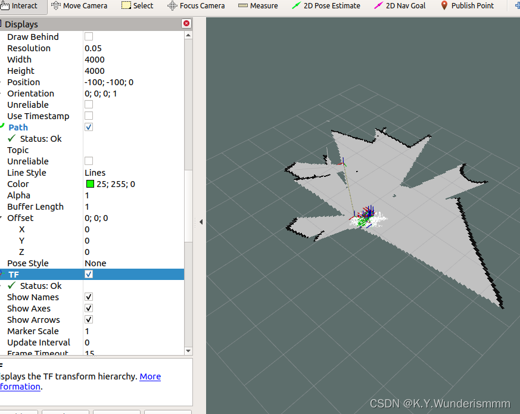
Task: Select the Move Camera tool
Action: (79, 5)
